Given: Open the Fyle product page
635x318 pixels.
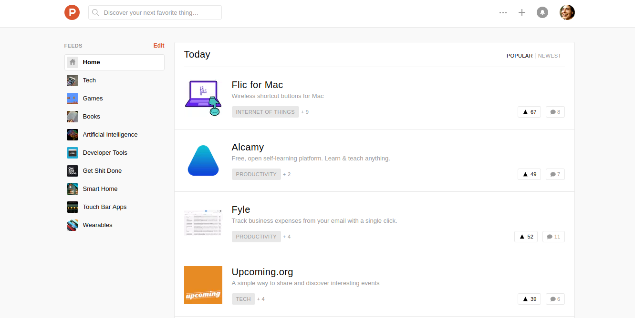Looking at the screenshot, I should [x=240, y=209].
